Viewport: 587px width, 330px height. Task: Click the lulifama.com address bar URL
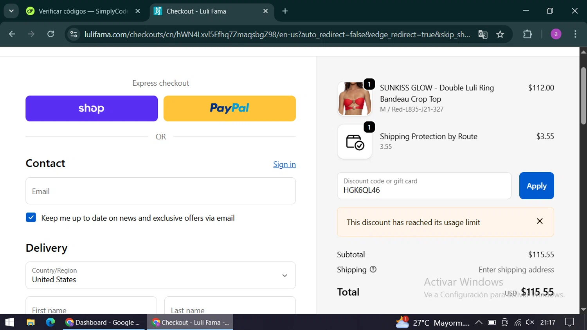(277, 34)
